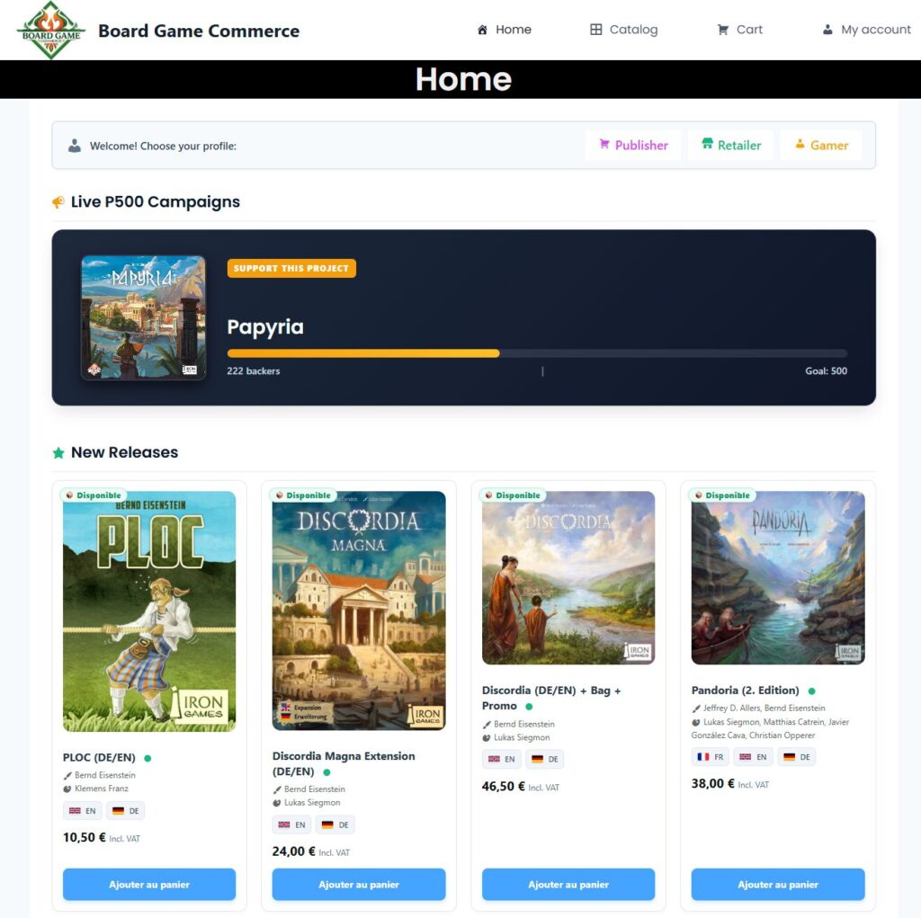921x918 pixels.
Task: Select the Publisher profile
Action: (633, 145)
